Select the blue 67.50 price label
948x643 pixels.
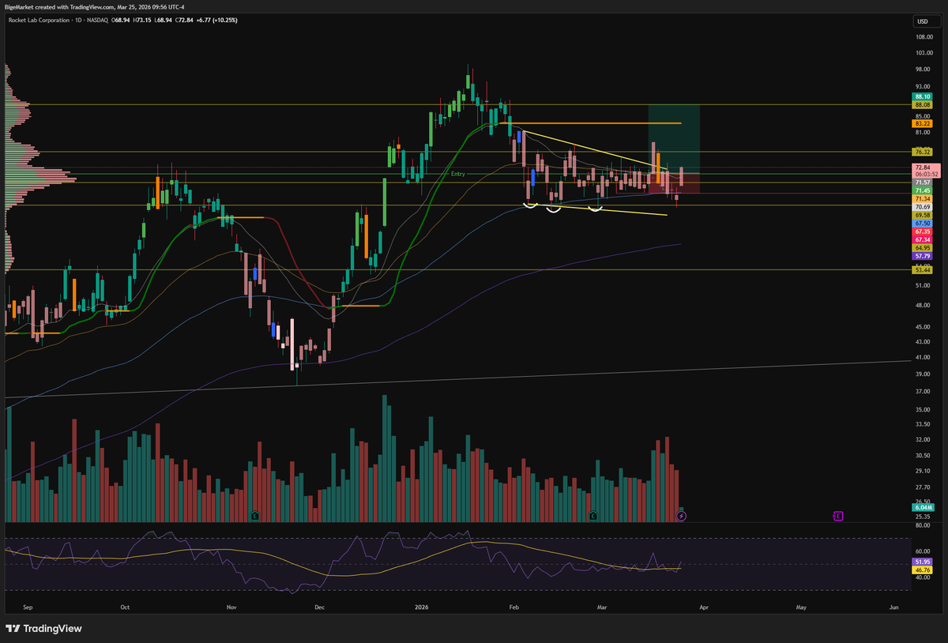[922, 224]
